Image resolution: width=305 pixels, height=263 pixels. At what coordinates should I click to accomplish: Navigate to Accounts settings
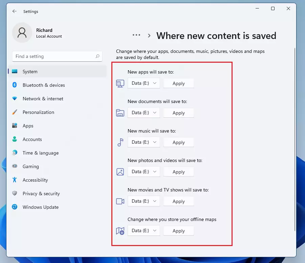pyautogui.click(x=57, y=139)
